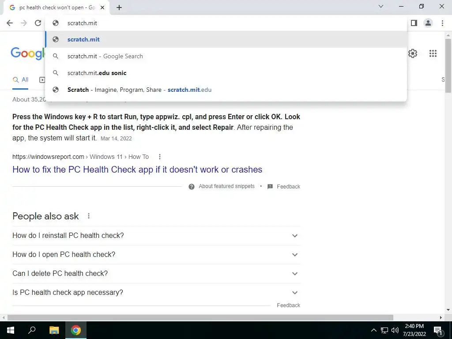
Task: Open File Explorer from the taskbar
Action: 54,330
